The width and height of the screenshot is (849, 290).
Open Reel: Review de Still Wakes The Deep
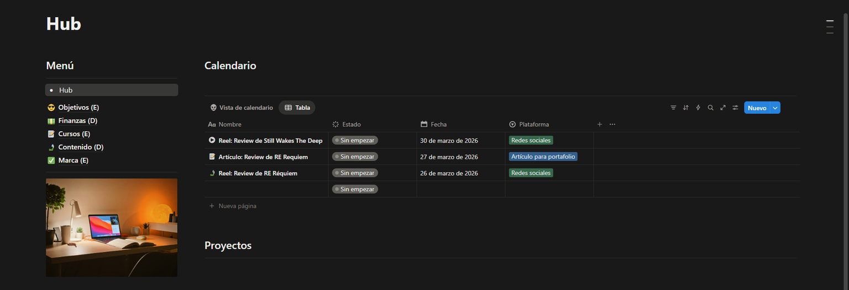tap(270, 141)
